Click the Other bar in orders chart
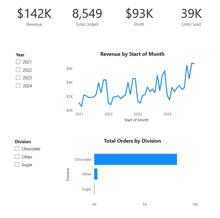This screenshot has width=220, height=218. coord(96,174)
